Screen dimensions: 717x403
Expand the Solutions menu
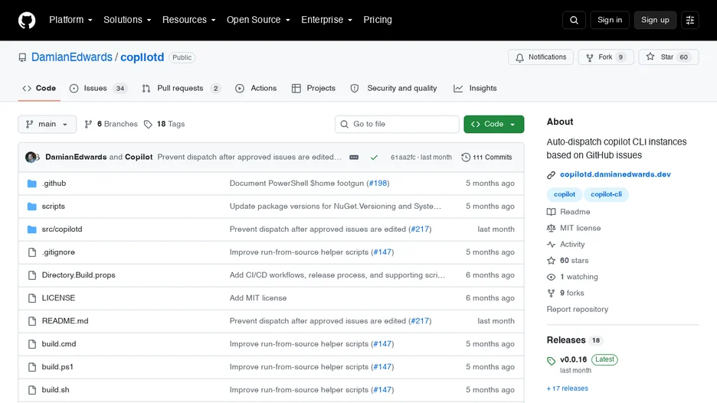tap(127, 20)
